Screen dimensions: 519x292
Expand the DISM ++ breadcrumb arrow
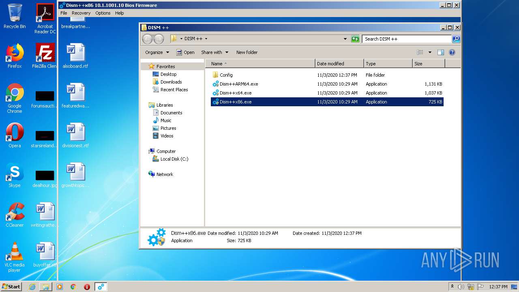(206, 39)
